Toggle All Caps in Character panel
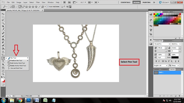 (x=163, y=61)
